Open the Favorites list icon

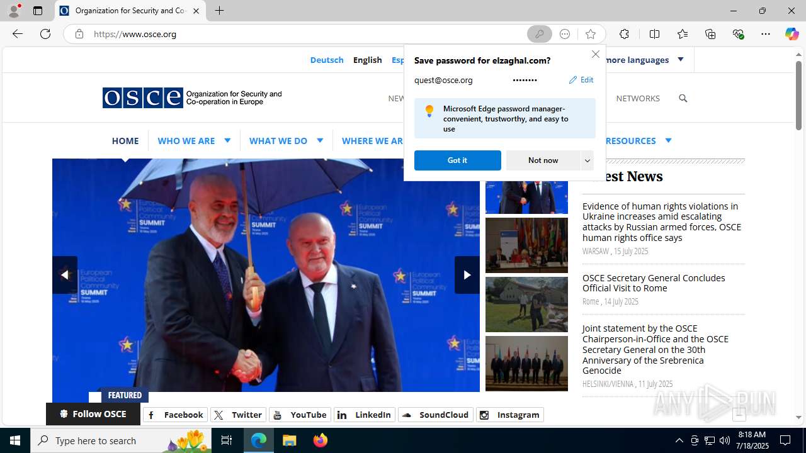pos(683,34)
